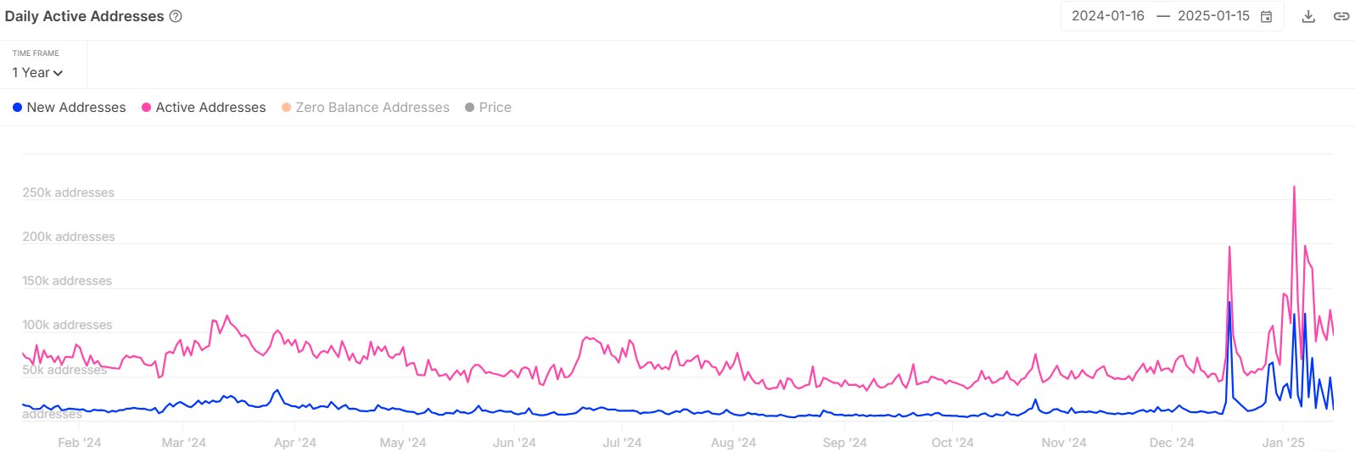This screenshot has height=452, width=1355.
Task: Click the start date 2024-01-16
Action: click(x=1107, y=16)
